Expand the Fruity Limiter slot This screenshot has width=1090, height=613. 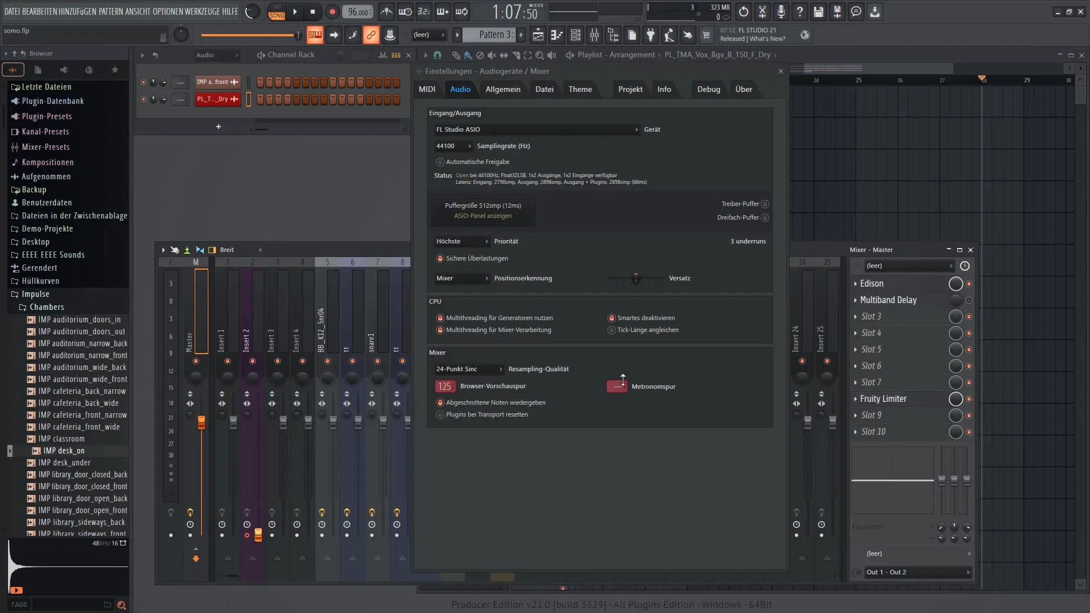tap(855, 398)
